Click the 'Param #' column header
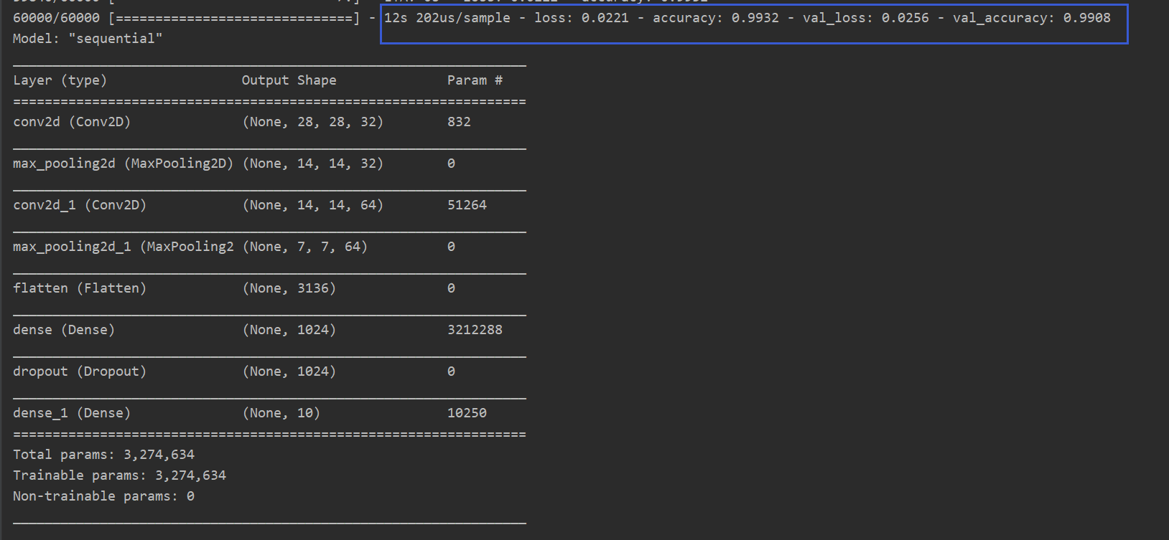Viewport: 1169px width, 540px height. click(x=475, y=80)
